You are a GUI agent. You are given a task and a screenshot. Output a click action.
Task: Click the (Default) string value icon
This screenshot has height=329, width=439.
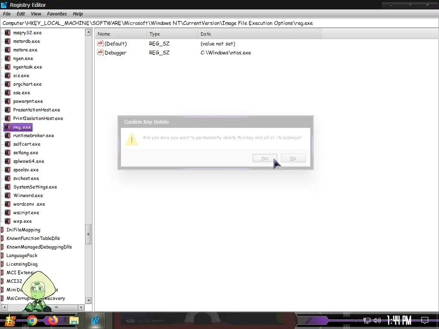[100, 43]
